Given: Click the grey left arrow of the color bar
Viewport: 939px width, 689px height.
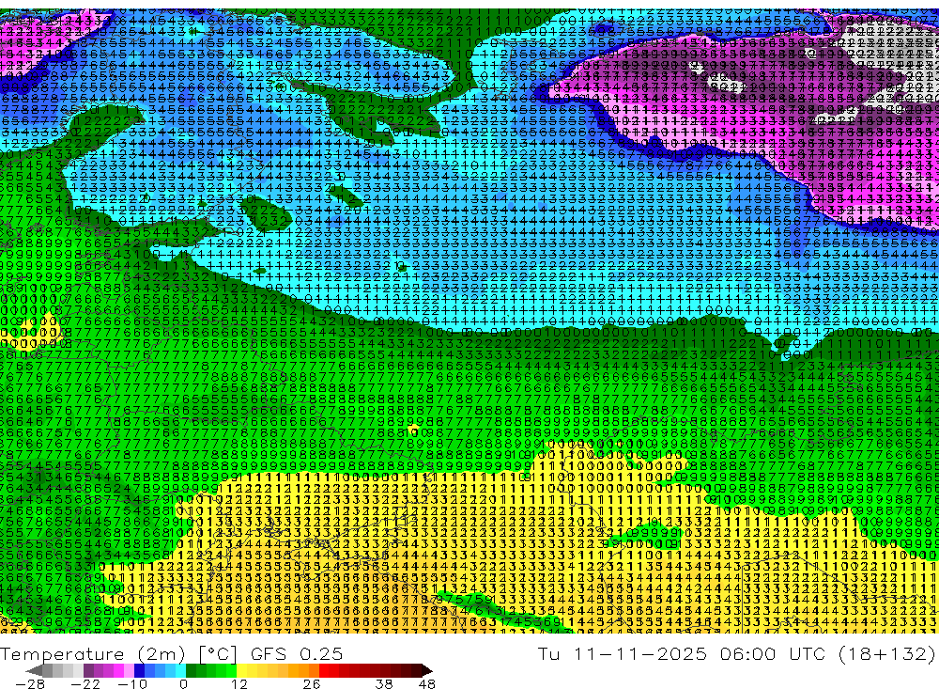Looking at the screenshot, I should pos(35,670).
